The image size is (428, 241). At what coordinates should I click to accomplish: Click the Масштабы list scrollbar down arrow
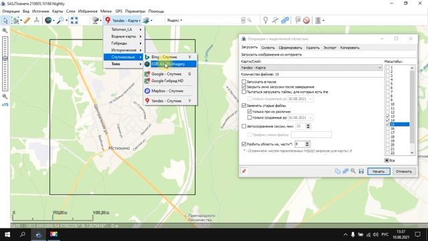[412, 153]
